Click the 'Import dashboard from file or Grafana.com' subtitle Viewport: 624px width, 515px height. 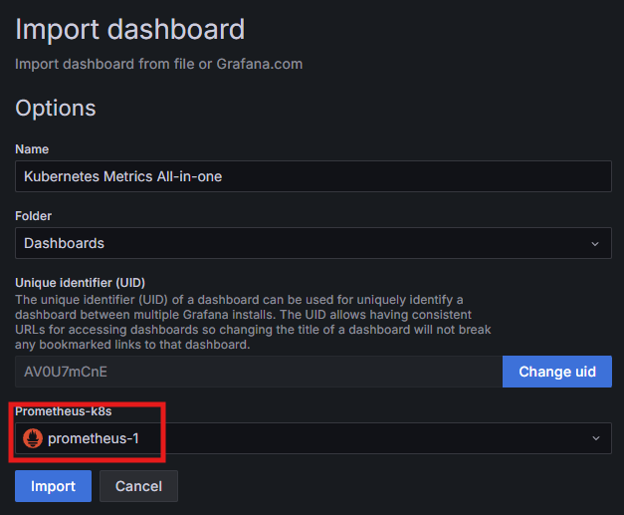coord(159,64)
